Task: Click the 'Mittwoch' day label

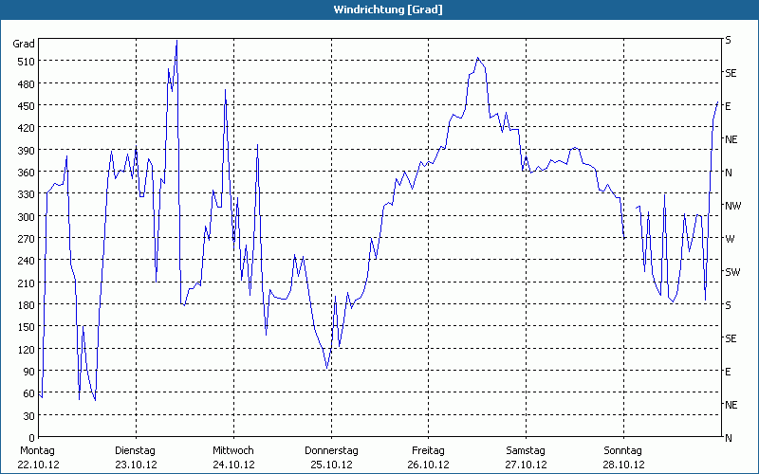Action: (x=233, y=451)
